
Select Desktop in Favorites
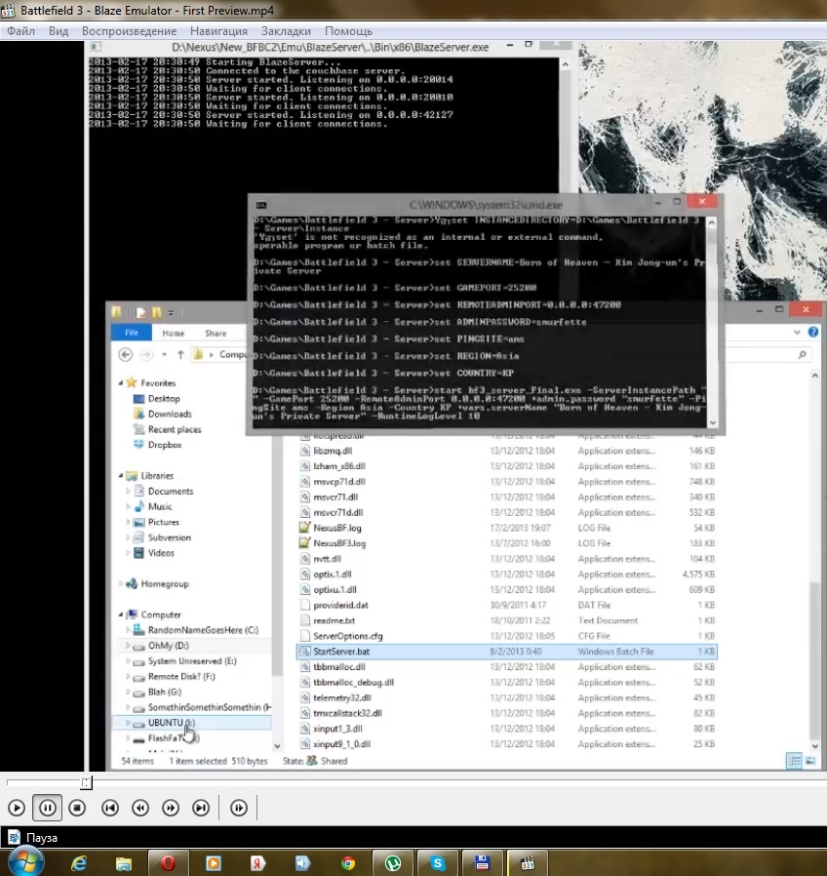[x=164, y=398]
